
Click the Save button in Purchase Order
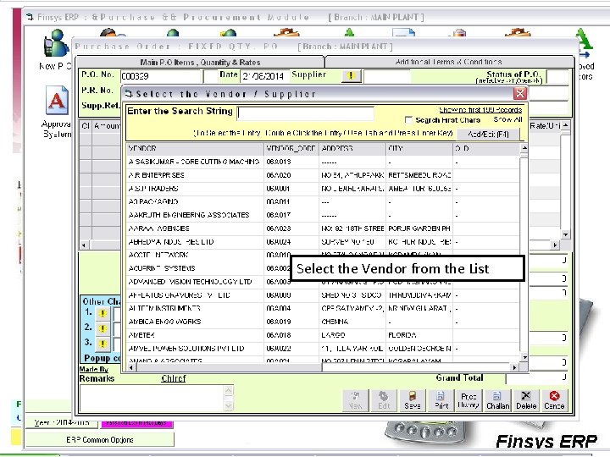[412, 400]
